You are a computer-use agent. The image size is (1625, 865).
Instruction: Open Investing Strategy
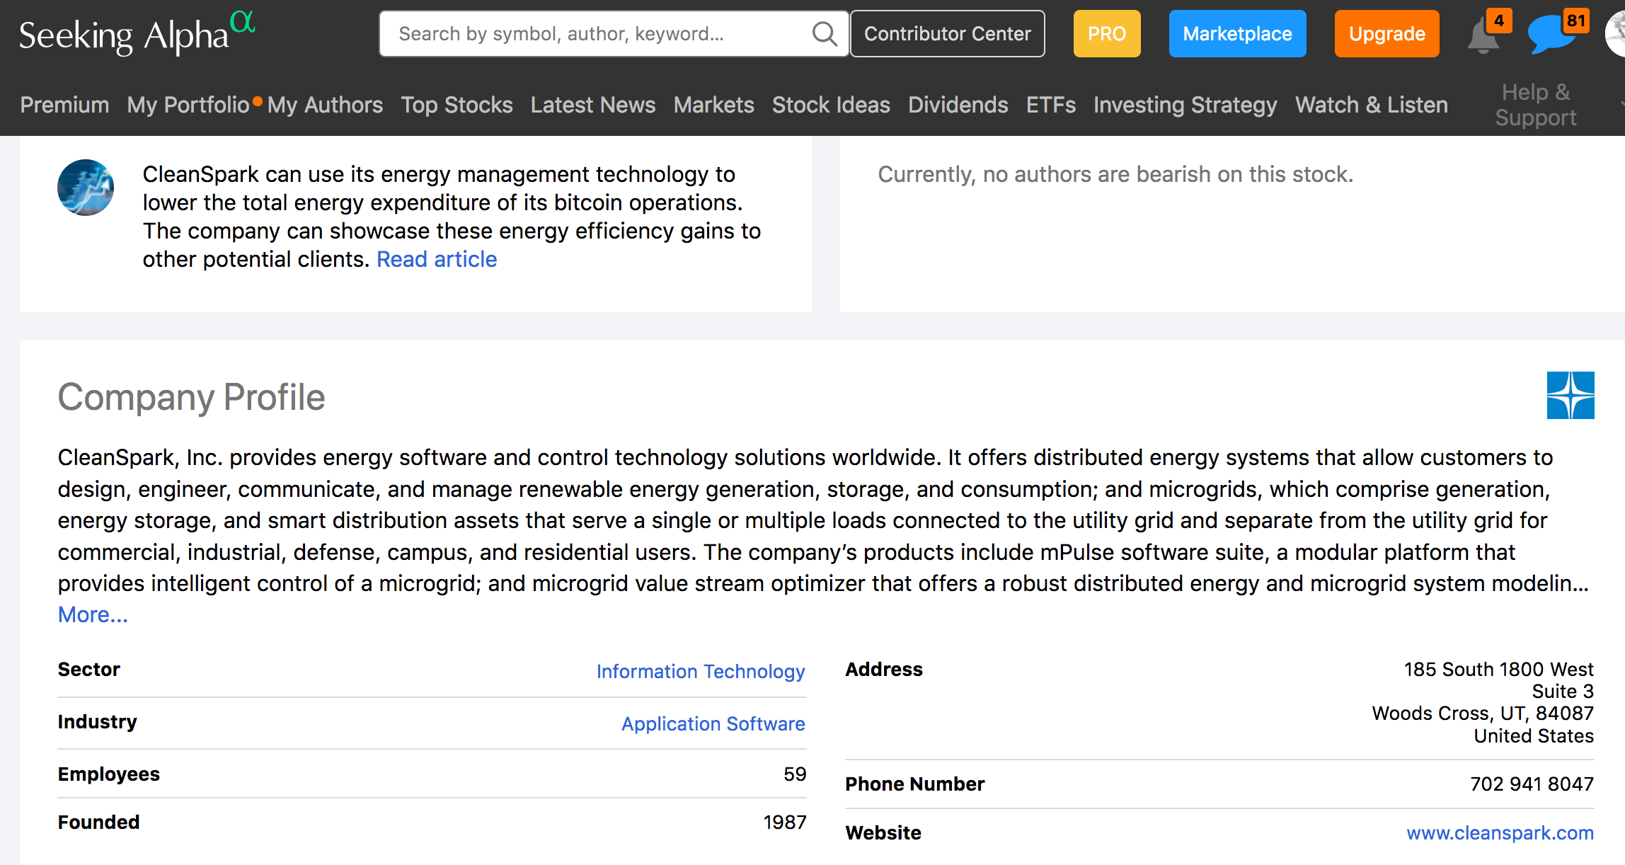click(x=1185, y=105)
